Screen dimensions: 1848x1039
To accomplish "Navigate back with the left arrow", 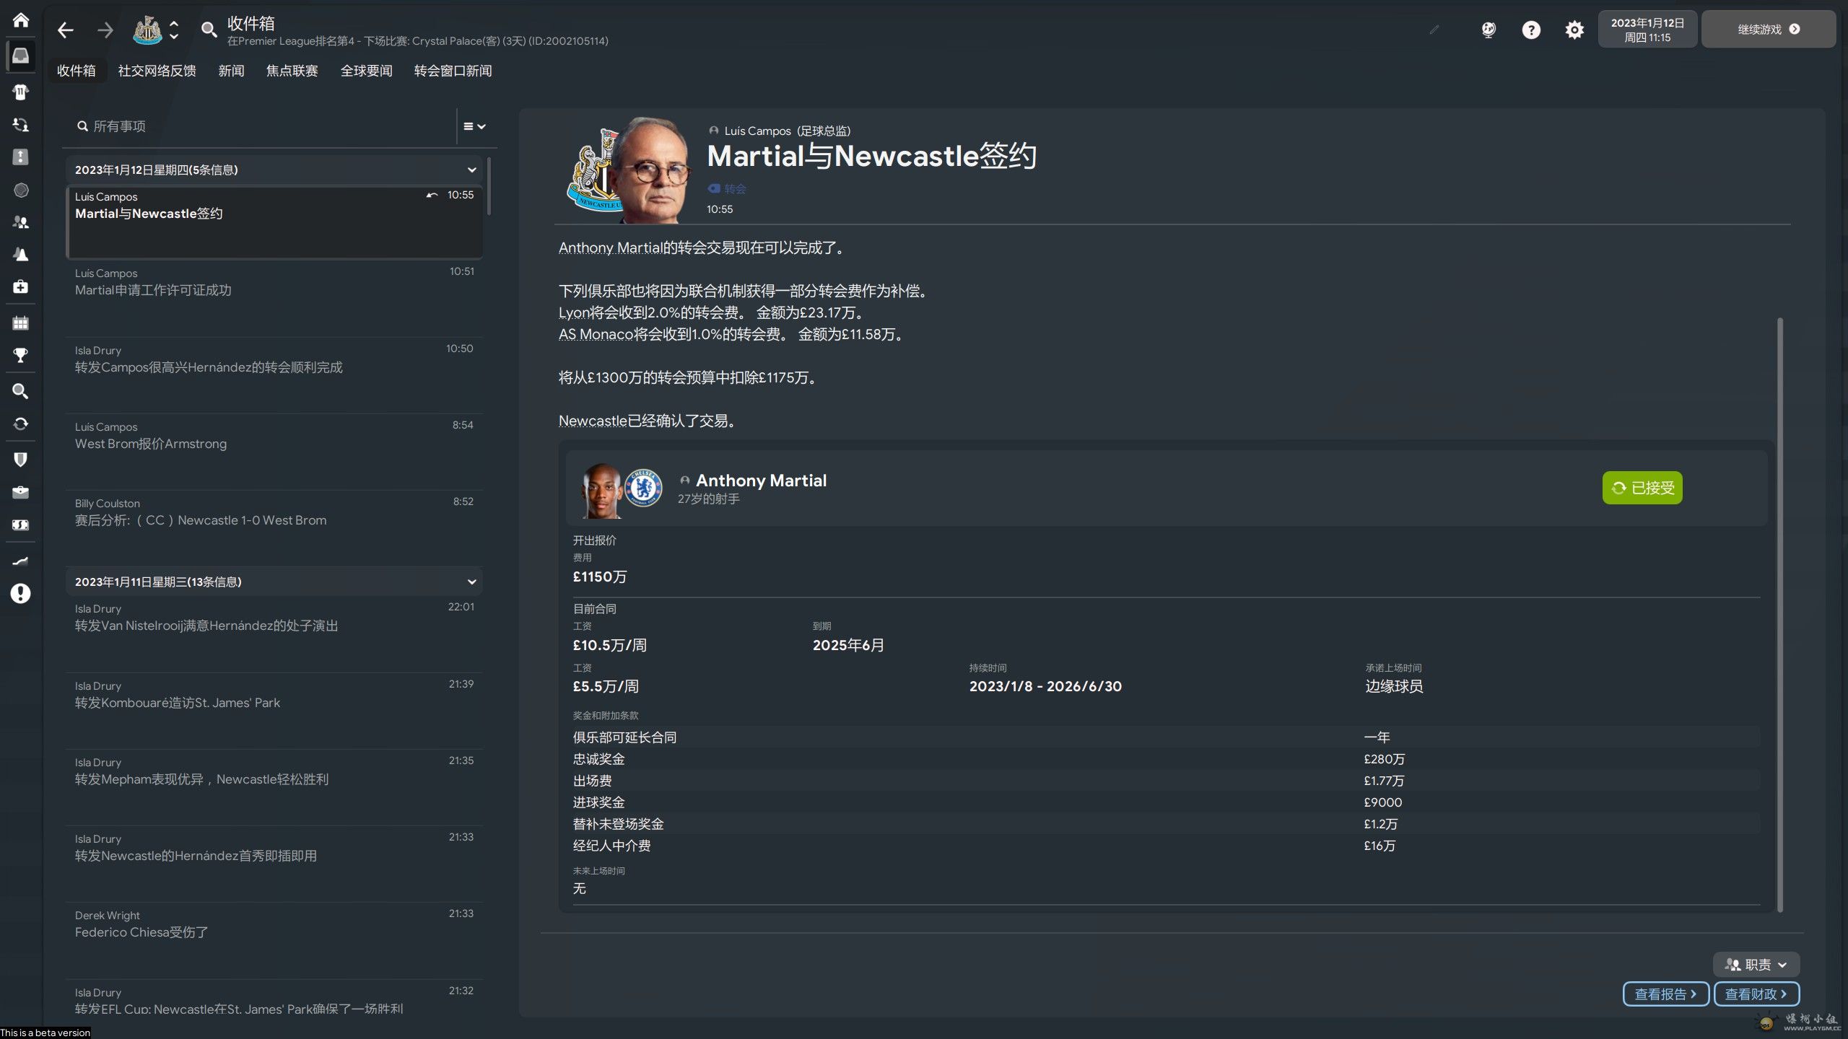I will [66, 30].
